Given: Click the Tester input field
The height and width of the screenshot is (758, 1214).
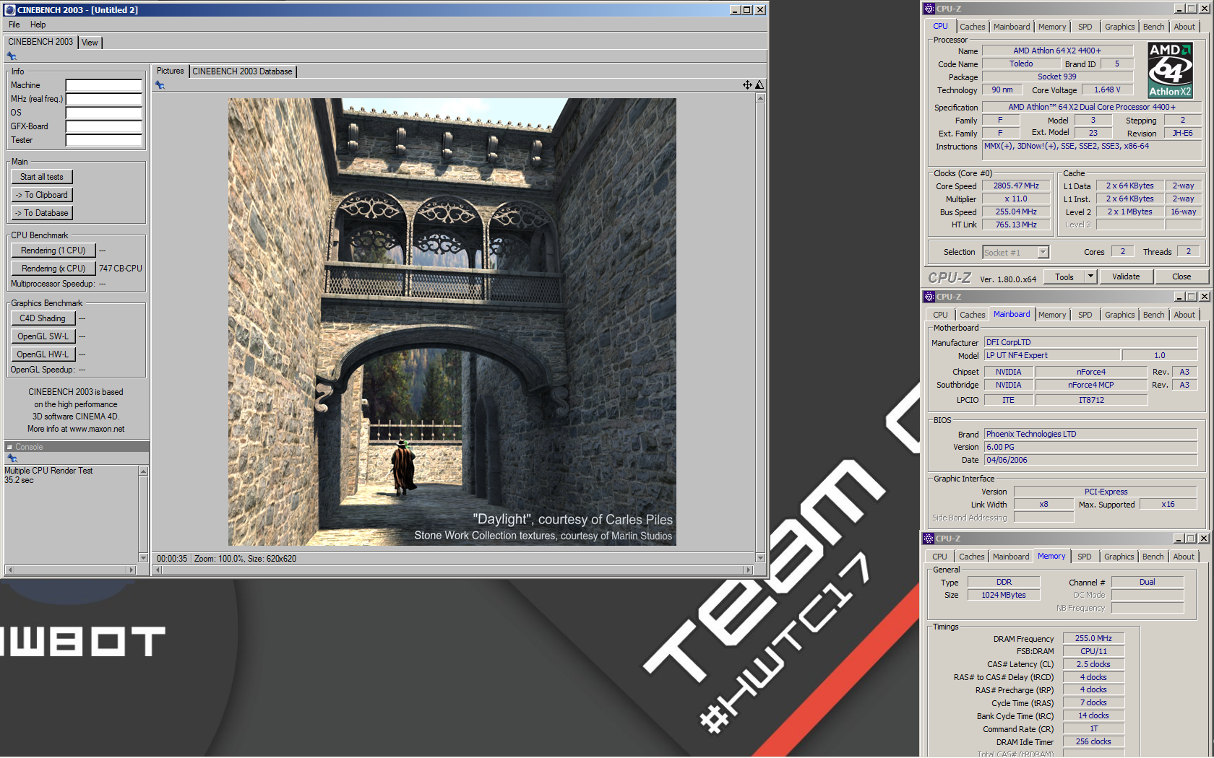Looking at the screenshot, I should tap(103, 140).
